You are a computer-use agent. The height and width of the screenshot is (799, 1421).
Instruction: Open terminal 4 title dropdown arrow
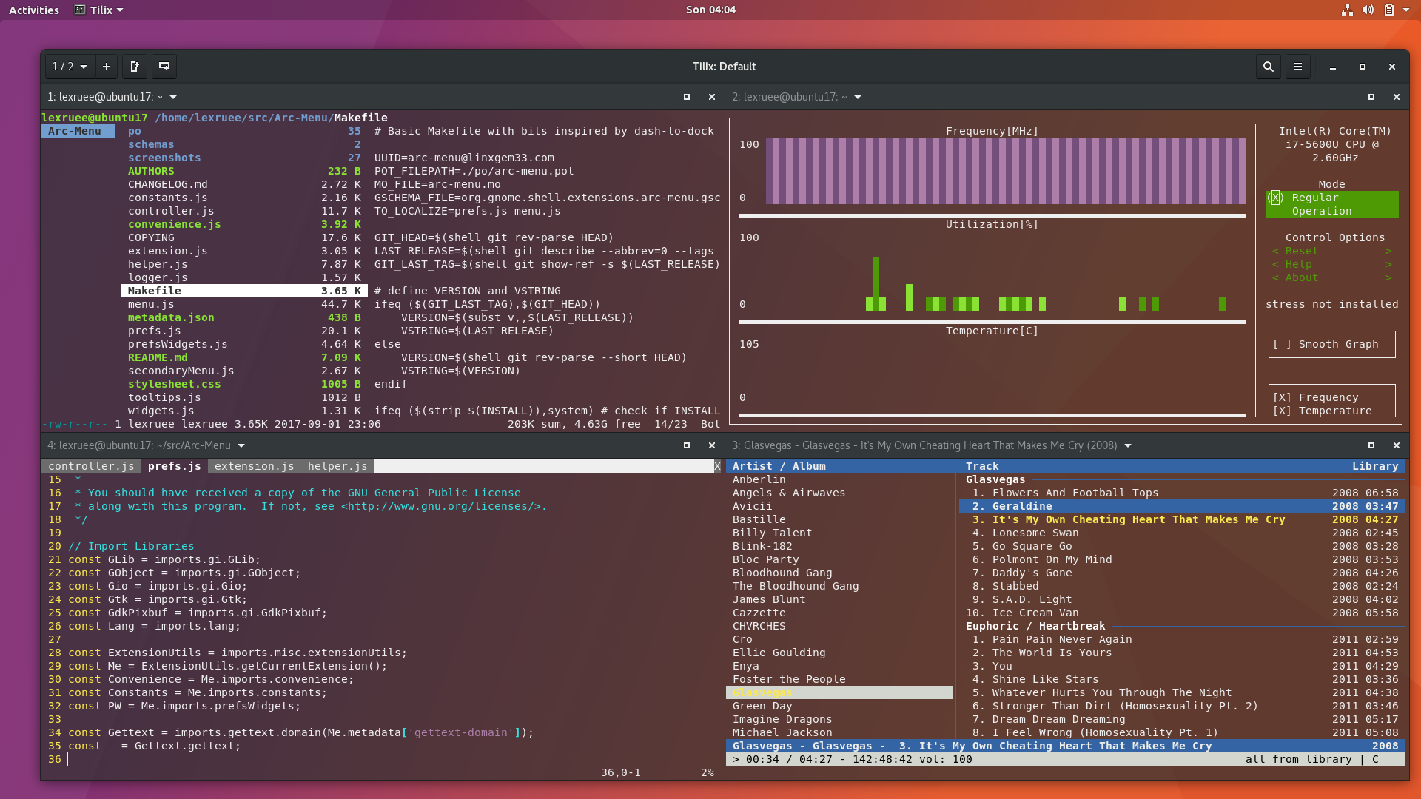(x=241, y=445)
